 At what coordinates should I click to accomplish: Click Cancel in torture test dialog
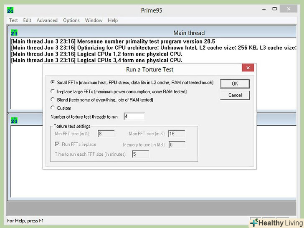tap(235, 95)
